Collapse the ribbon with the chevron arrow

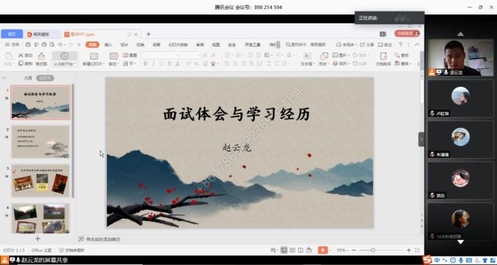point(417,45)
